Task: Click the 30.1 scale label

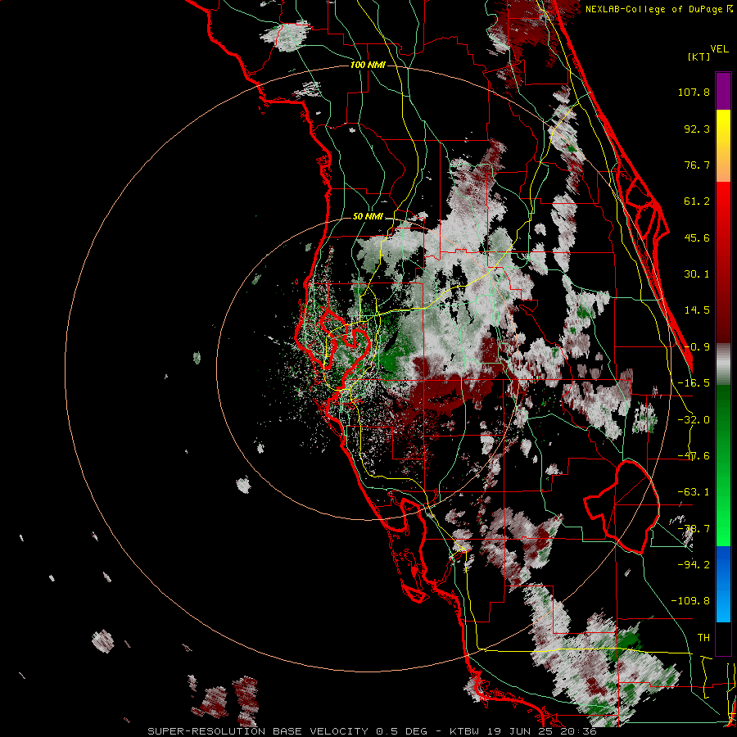Action: coord(697,274)
